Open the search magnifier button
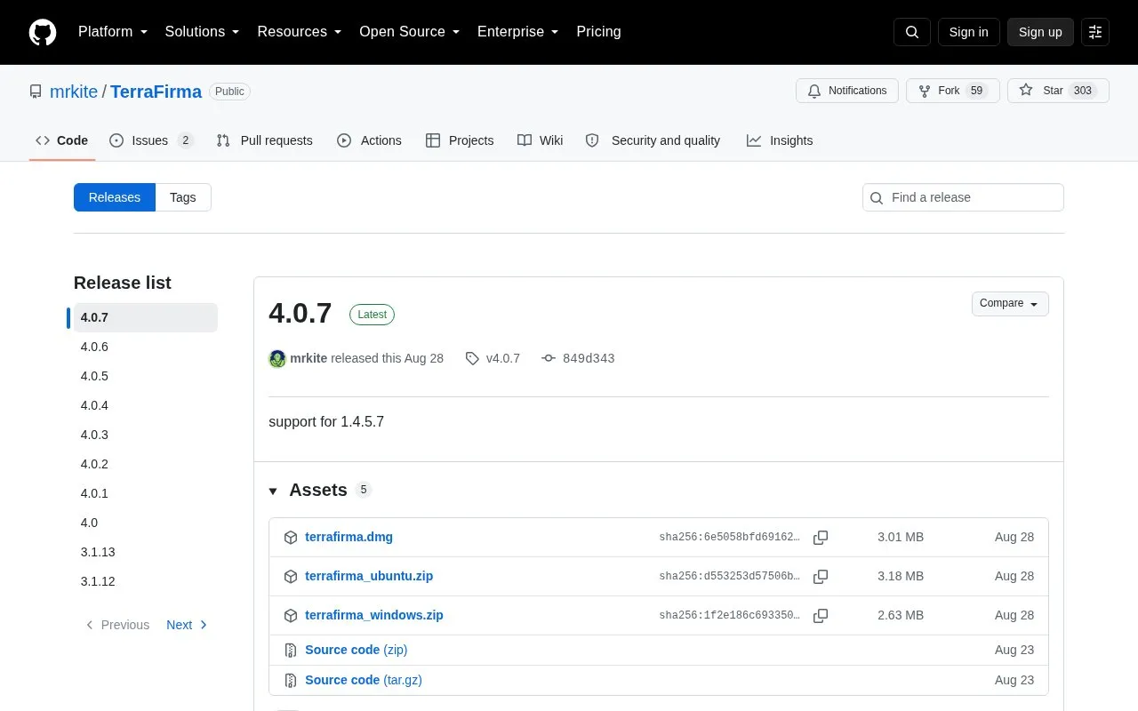 tap(912, 32)
